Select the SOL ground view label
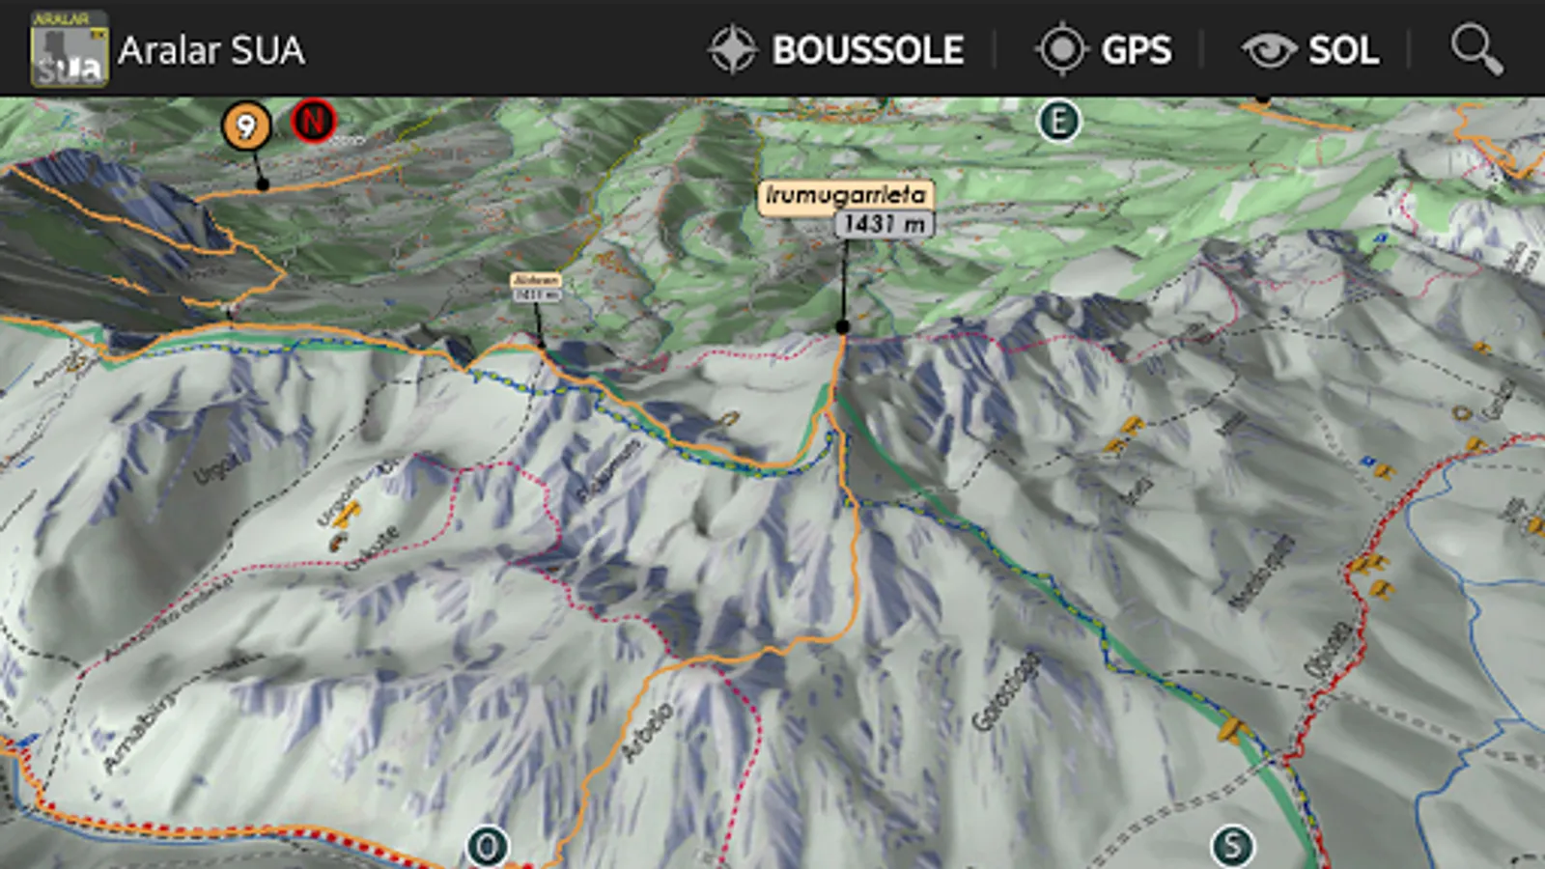Viewport: 1545px width, 869px height. 1343,50
